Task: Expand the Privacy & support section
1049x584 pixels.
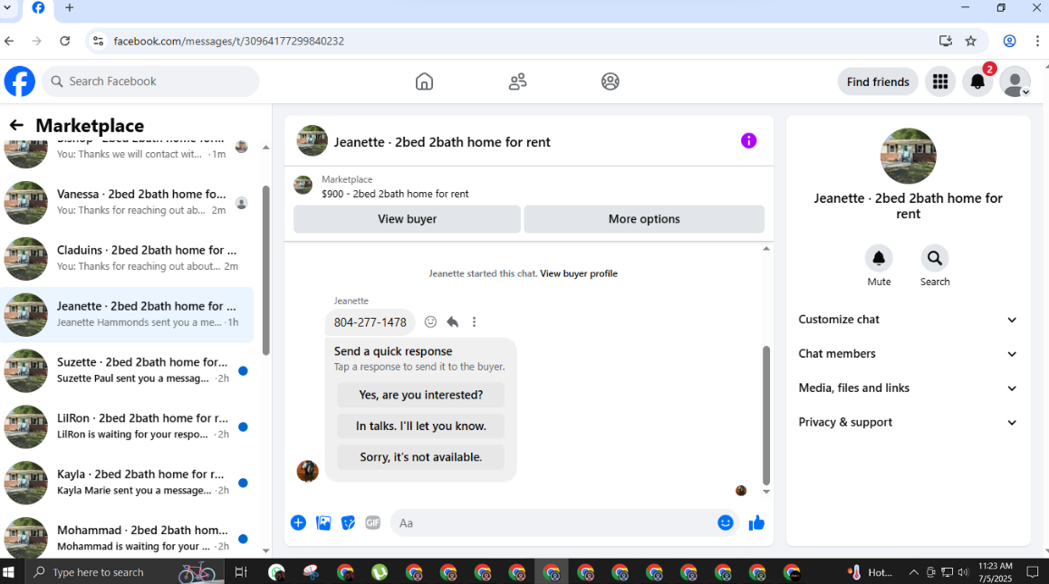Action: click(x=908, y=422)
